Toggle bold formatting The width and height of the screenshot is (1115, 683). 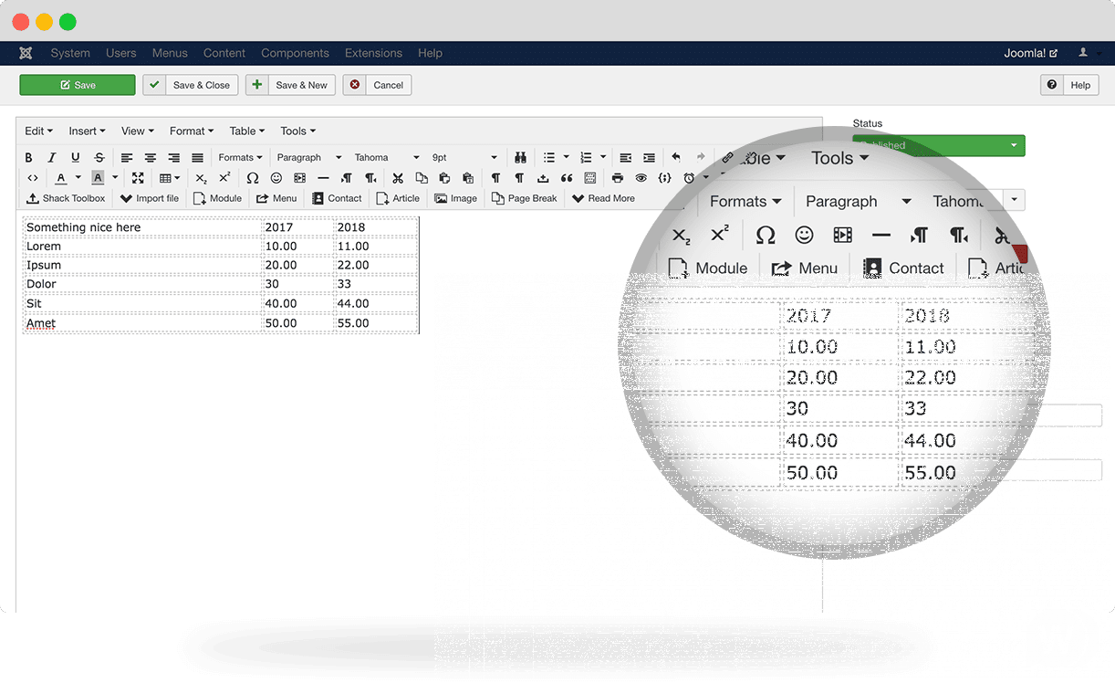click(28, 158)
